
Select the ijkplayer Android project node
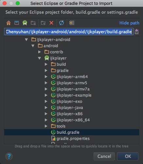coord(72,58)
